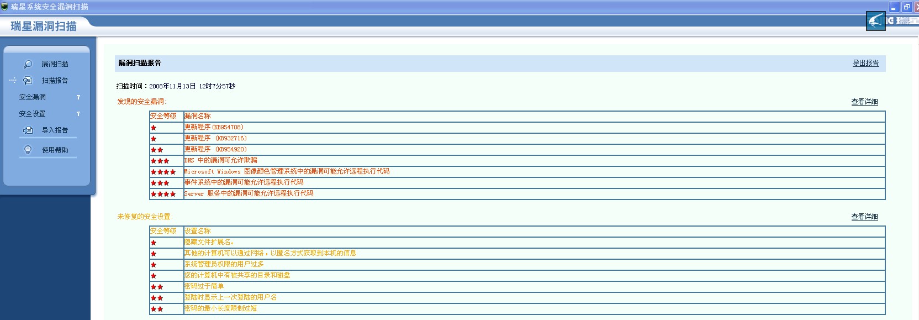
Task: Minimize the 瑞星系统安全漏洞扫描 window
Action: (x=895, y=7)
